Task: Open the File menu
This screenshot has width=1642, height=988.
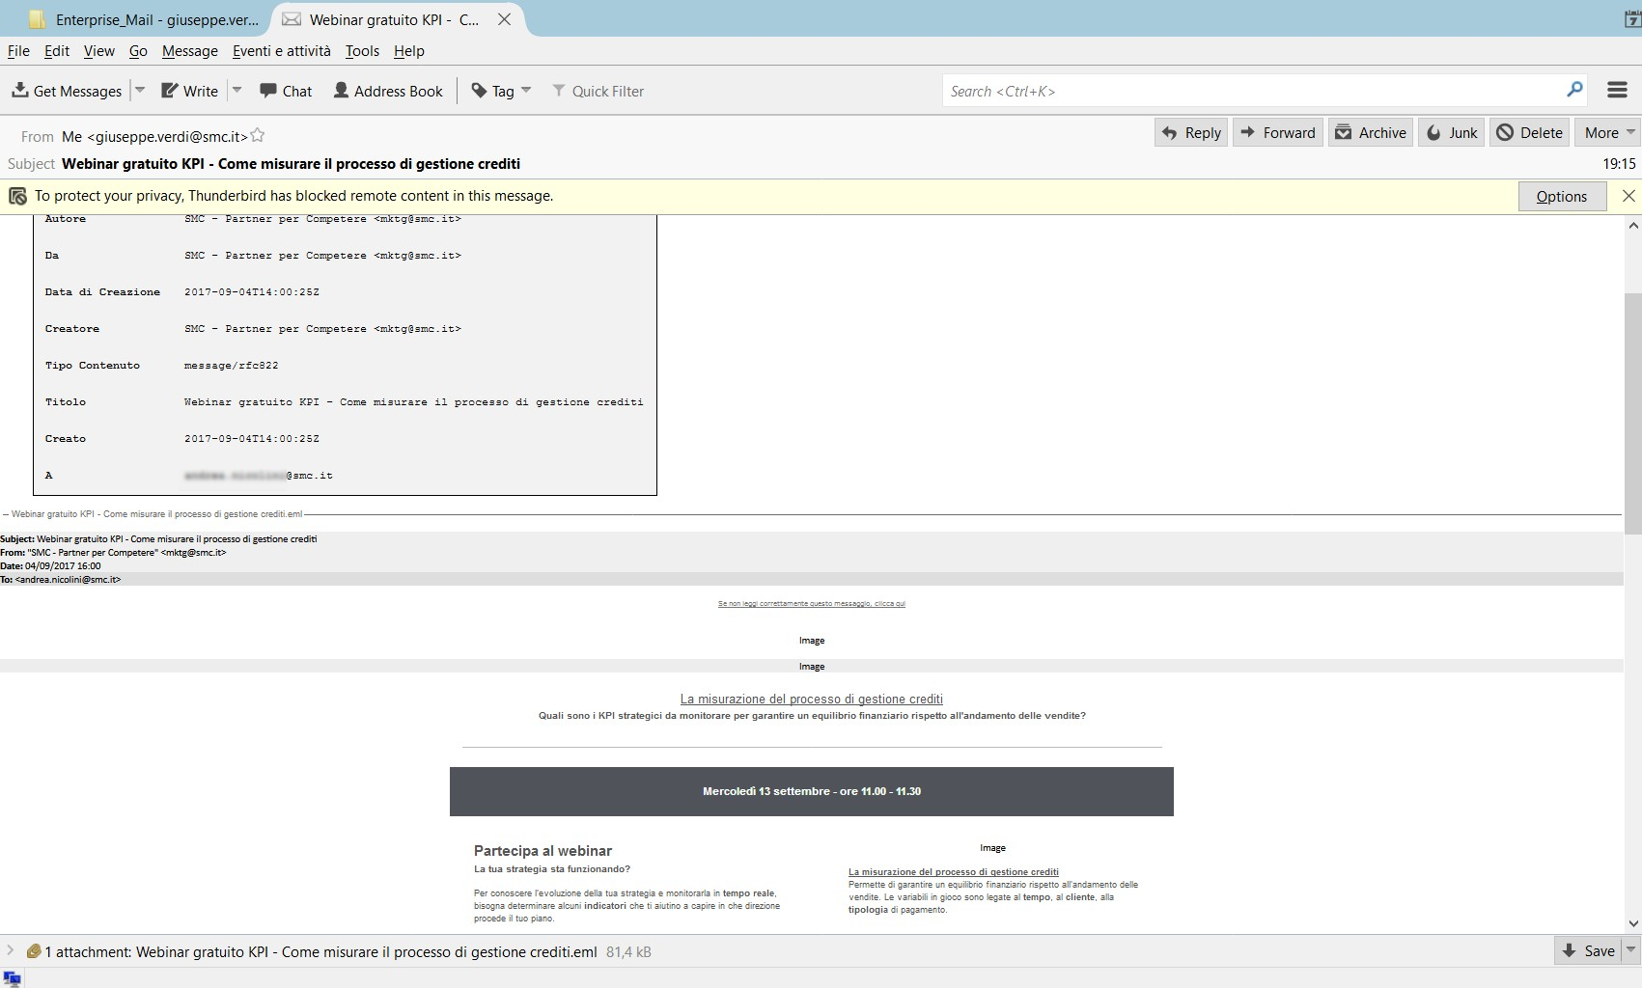Action: (18, 51)
